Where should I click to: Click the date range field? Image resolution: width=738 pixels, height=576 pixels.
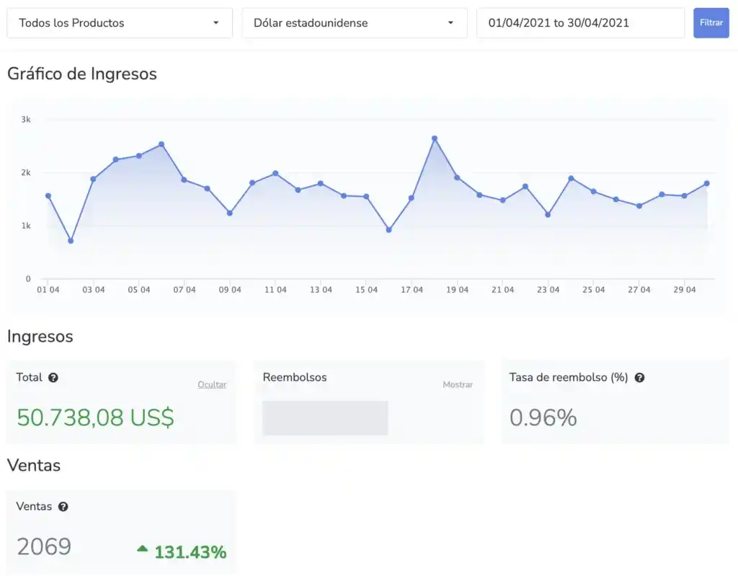point(580,23)
